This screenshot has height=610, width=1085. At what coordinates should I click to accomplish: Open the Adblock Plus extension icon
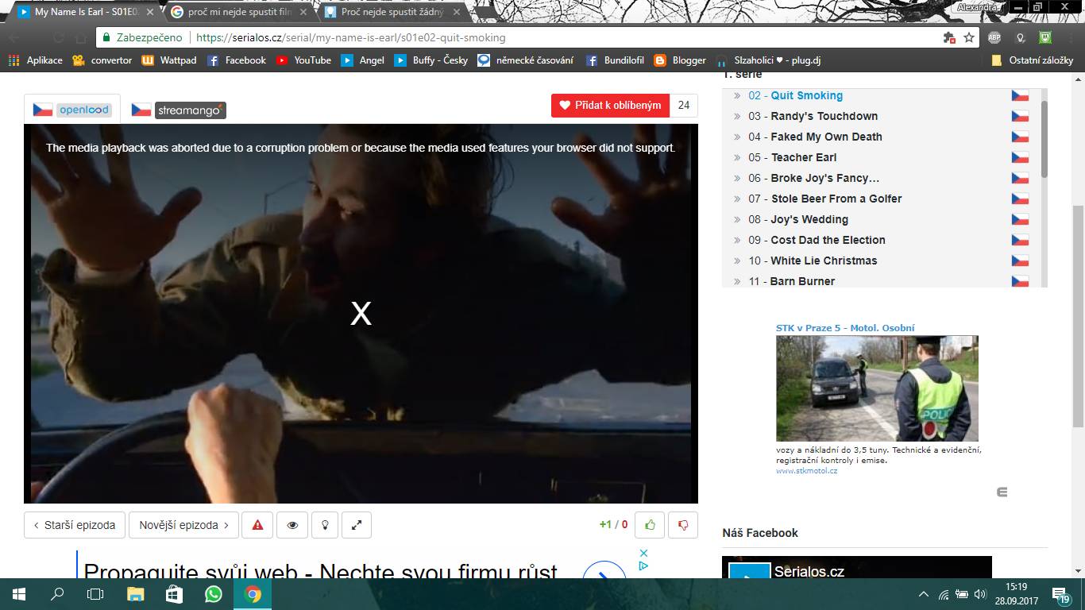(x=994, y=37)
